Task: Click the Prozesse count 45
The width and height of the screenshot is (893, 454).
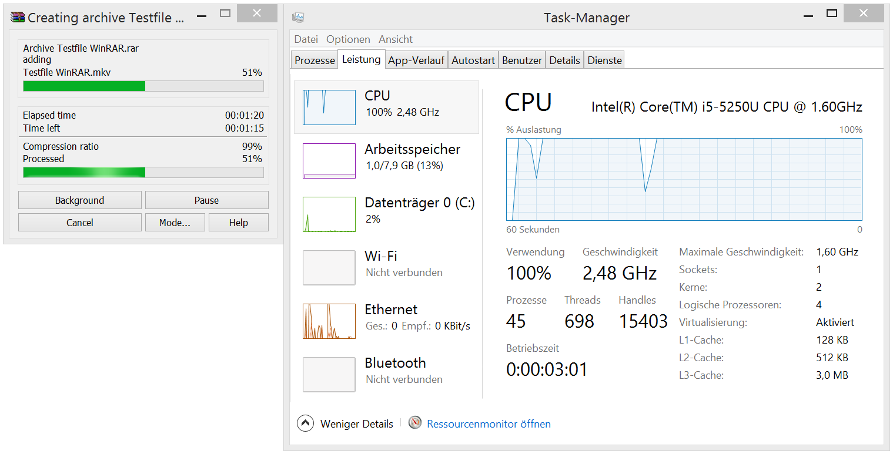Action: (x=516, y=321)
